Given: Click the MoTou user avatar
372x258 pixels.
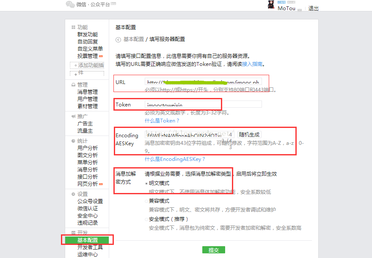Looking at the screenshot, I should tap(271, 5).
